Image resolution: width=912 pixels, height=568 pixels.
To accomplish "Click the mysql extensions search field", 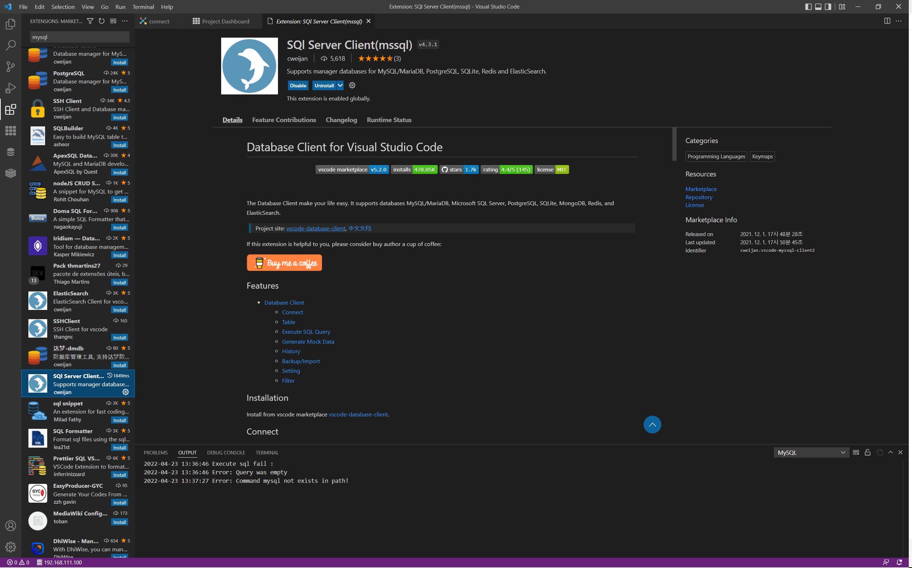I will (x=79, y=37).
